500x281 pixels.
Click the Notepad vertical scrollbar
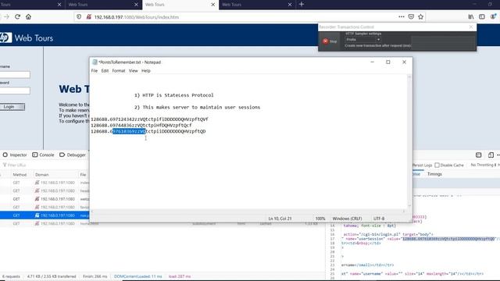pos(409,141)
